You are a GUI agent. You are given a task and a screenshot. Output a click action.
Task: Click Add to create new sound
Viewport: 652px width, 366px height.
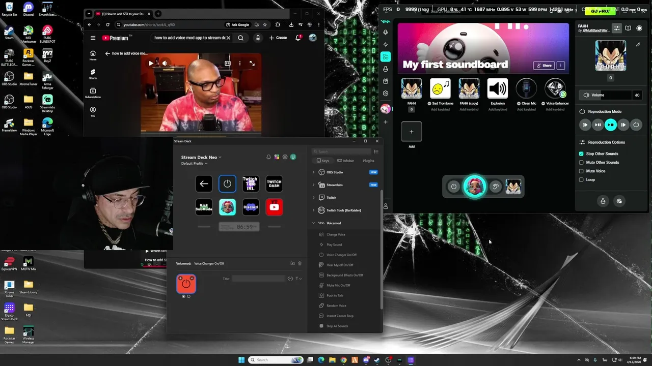[x=412, y=132]
